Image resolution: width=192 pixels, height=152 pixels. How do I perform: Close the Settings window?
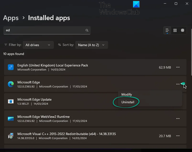187,4
